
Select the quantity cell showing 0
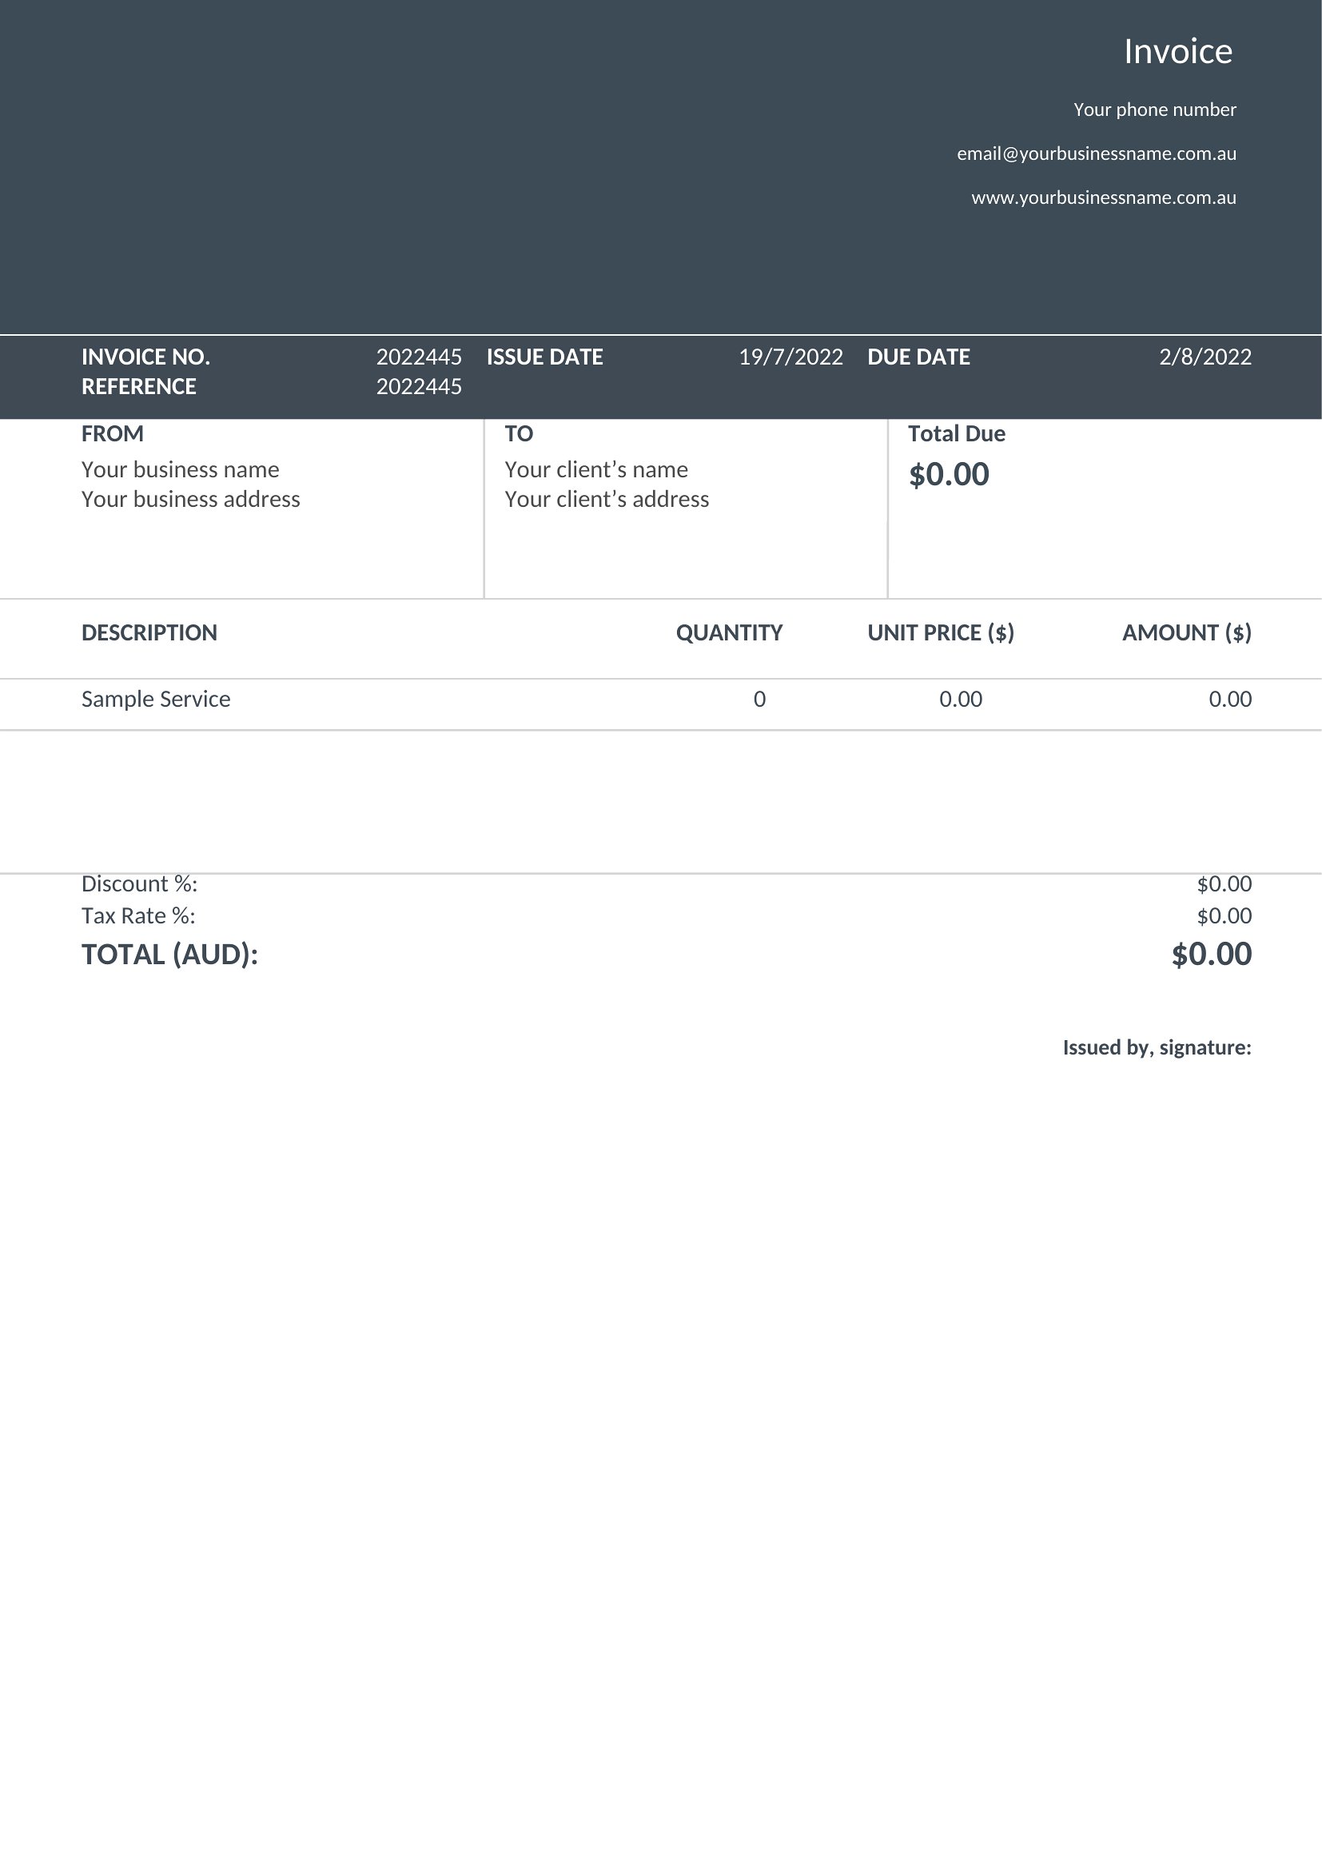(759, 699)
